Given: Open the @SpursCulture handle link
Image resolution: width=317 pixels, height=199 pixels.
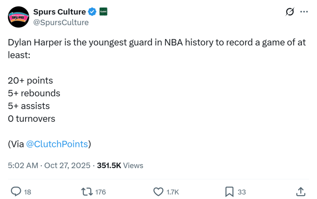Looking at the screenshot, I should tap(61, 22).
